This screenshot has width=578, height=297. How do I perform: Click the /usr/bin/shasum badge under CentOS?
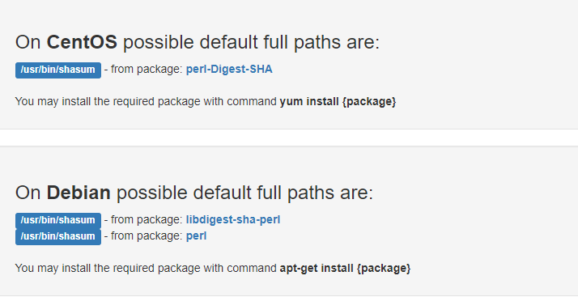[57, 70]
